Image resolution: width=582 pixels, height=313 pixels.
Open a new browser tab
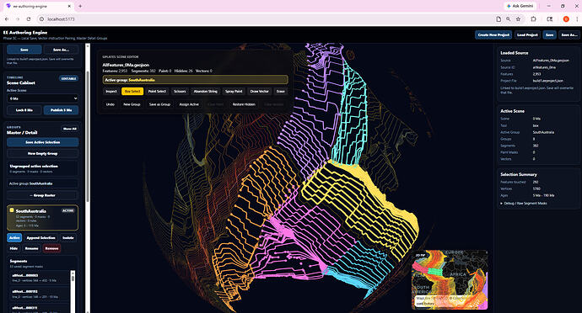click(x=80, y=6)
